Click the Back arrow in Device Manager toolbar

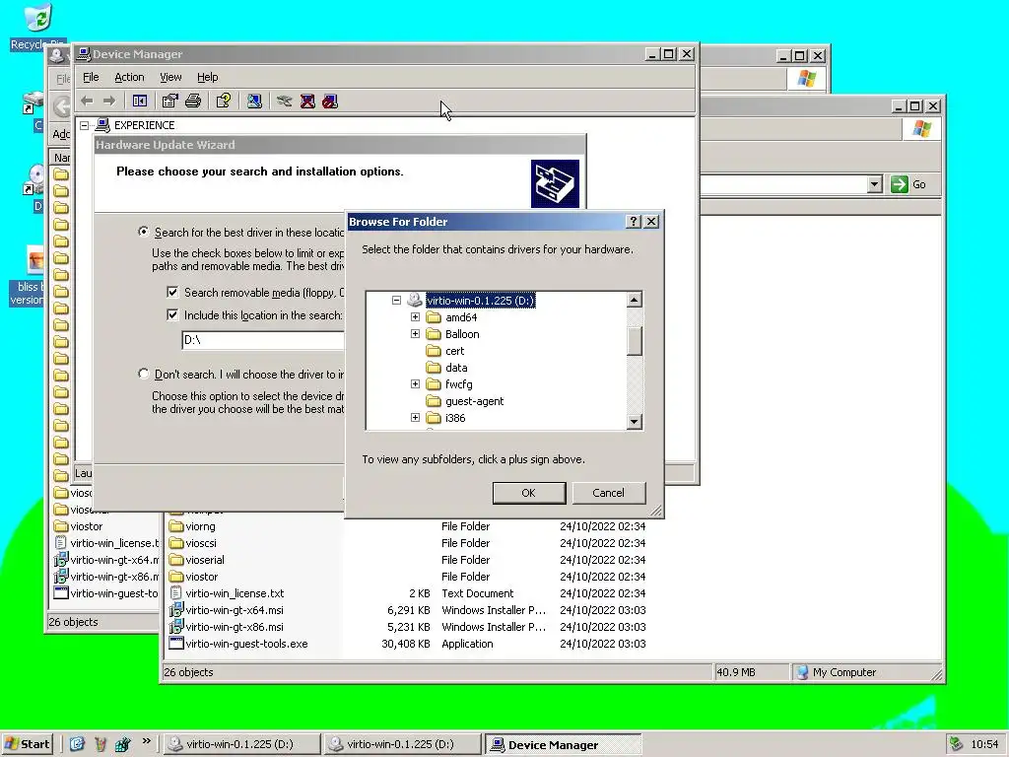[x=87, y=102]
